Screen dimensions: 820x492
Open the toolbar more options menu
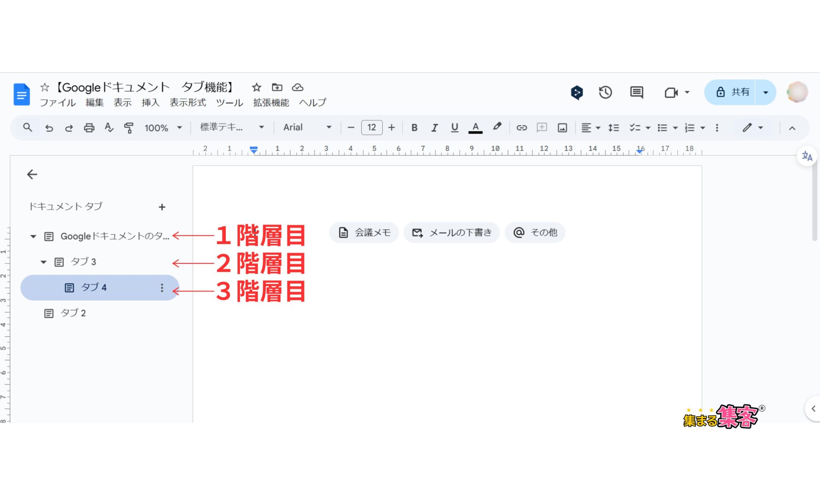(x=717, y=128)
